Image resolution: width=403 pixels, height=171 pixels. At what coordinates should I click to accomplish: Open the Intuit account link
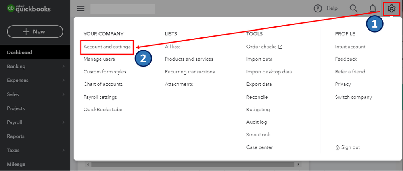click(x=350, y=47)
